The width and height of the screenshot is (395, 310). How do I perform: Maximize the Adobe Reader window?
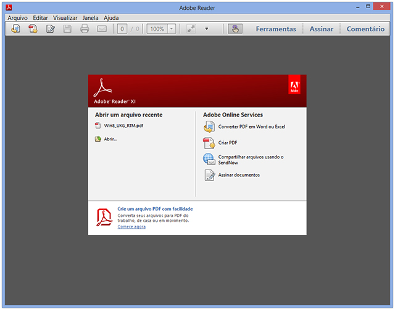click(368, 7)
